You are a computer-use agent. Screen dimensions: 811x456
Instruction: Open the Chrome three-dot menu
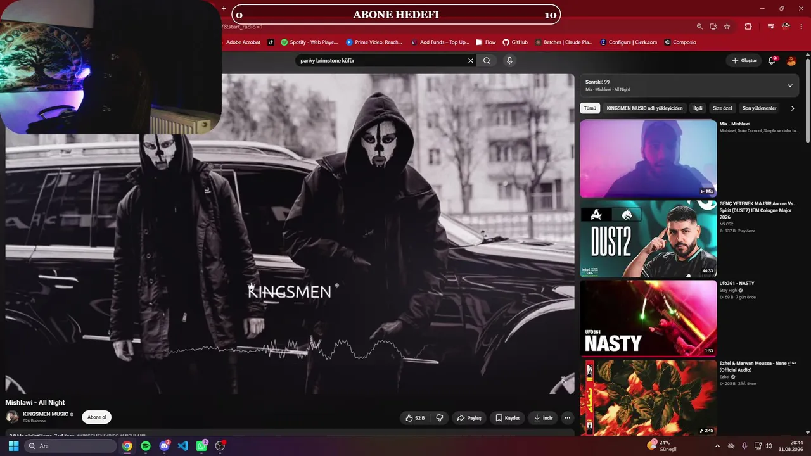click(801, 27)
